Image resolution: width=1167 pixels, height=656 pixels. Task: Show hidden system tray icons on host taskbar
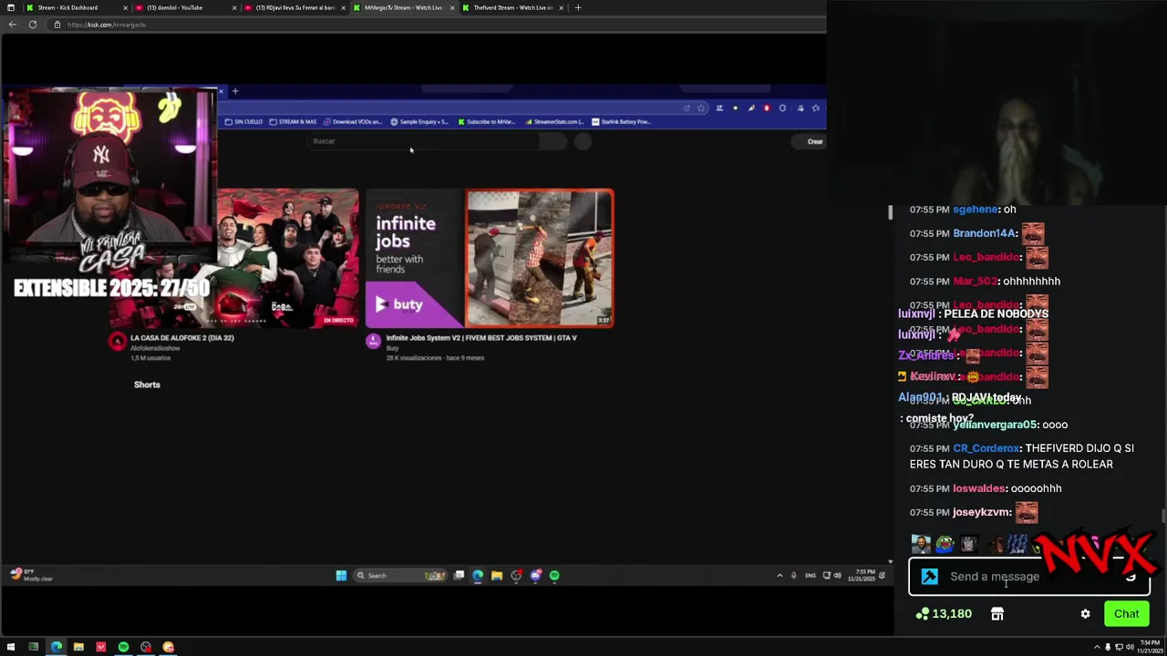tap(1096, 647)
